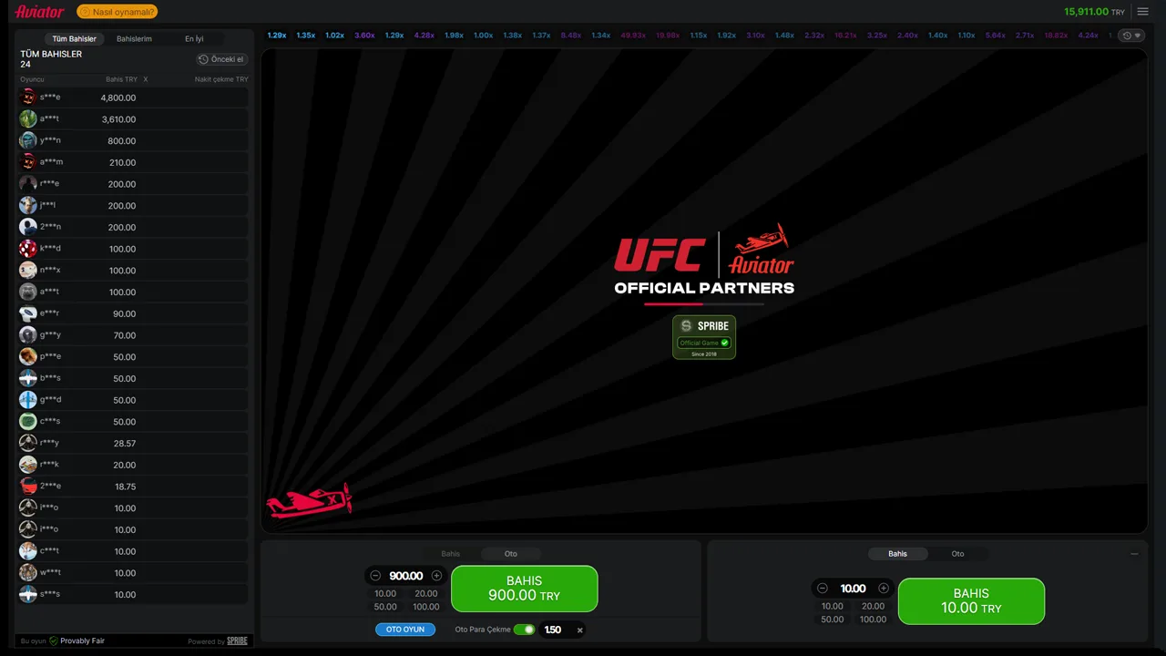Choose 20.00 quick amount in 10.00 bet panel
Image resolution: width=1166 pixels, height=656 pixels.
pos(874,606)
